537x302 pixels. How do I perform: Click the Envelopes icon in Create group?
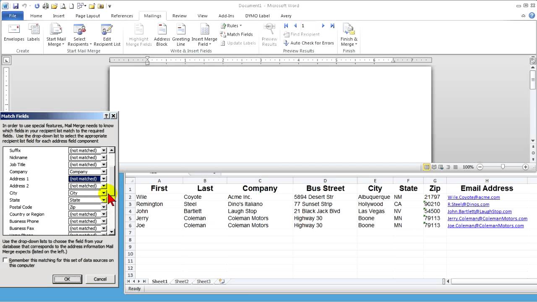click(x=14, y=33)
